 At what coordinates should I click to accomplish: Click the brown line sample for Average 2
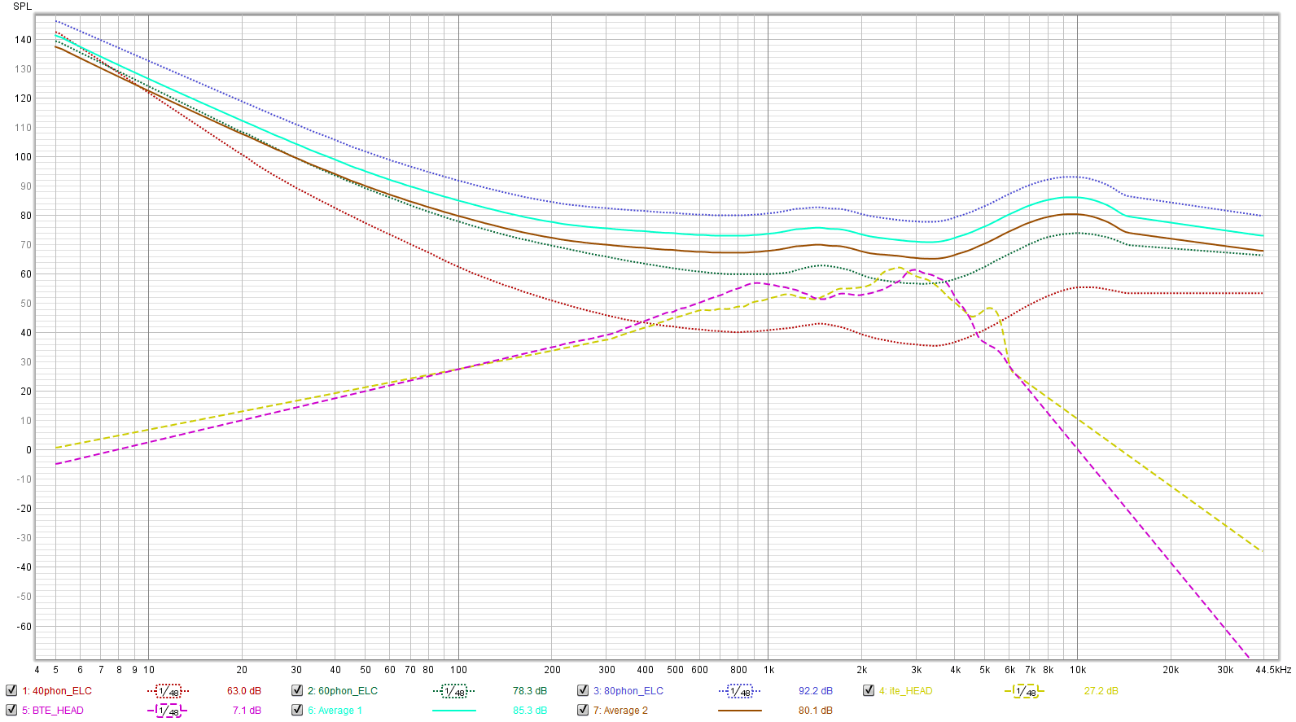click(x=740, y=711)
